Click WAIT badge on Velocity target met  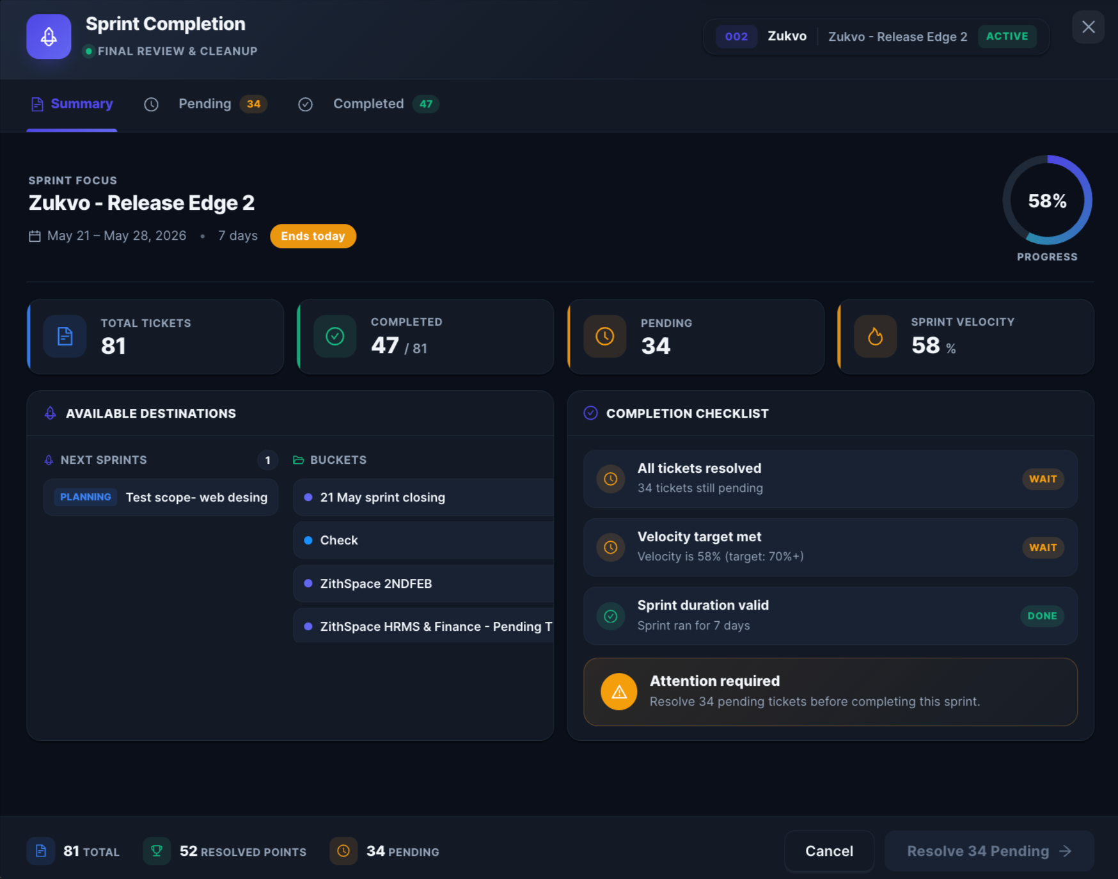(x=1043, y=547)
